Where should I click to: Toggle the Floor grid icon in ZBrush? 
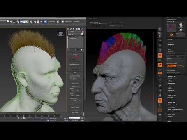click(160, 60)
